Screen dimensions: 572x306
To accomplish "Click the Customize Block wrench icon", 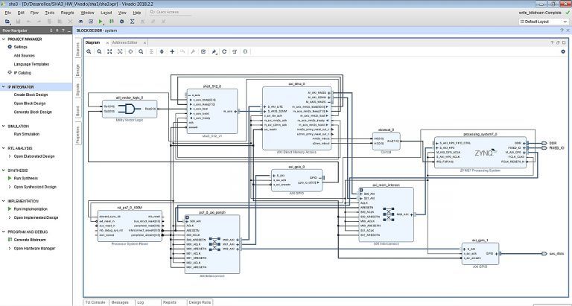I will pos(193,52).
